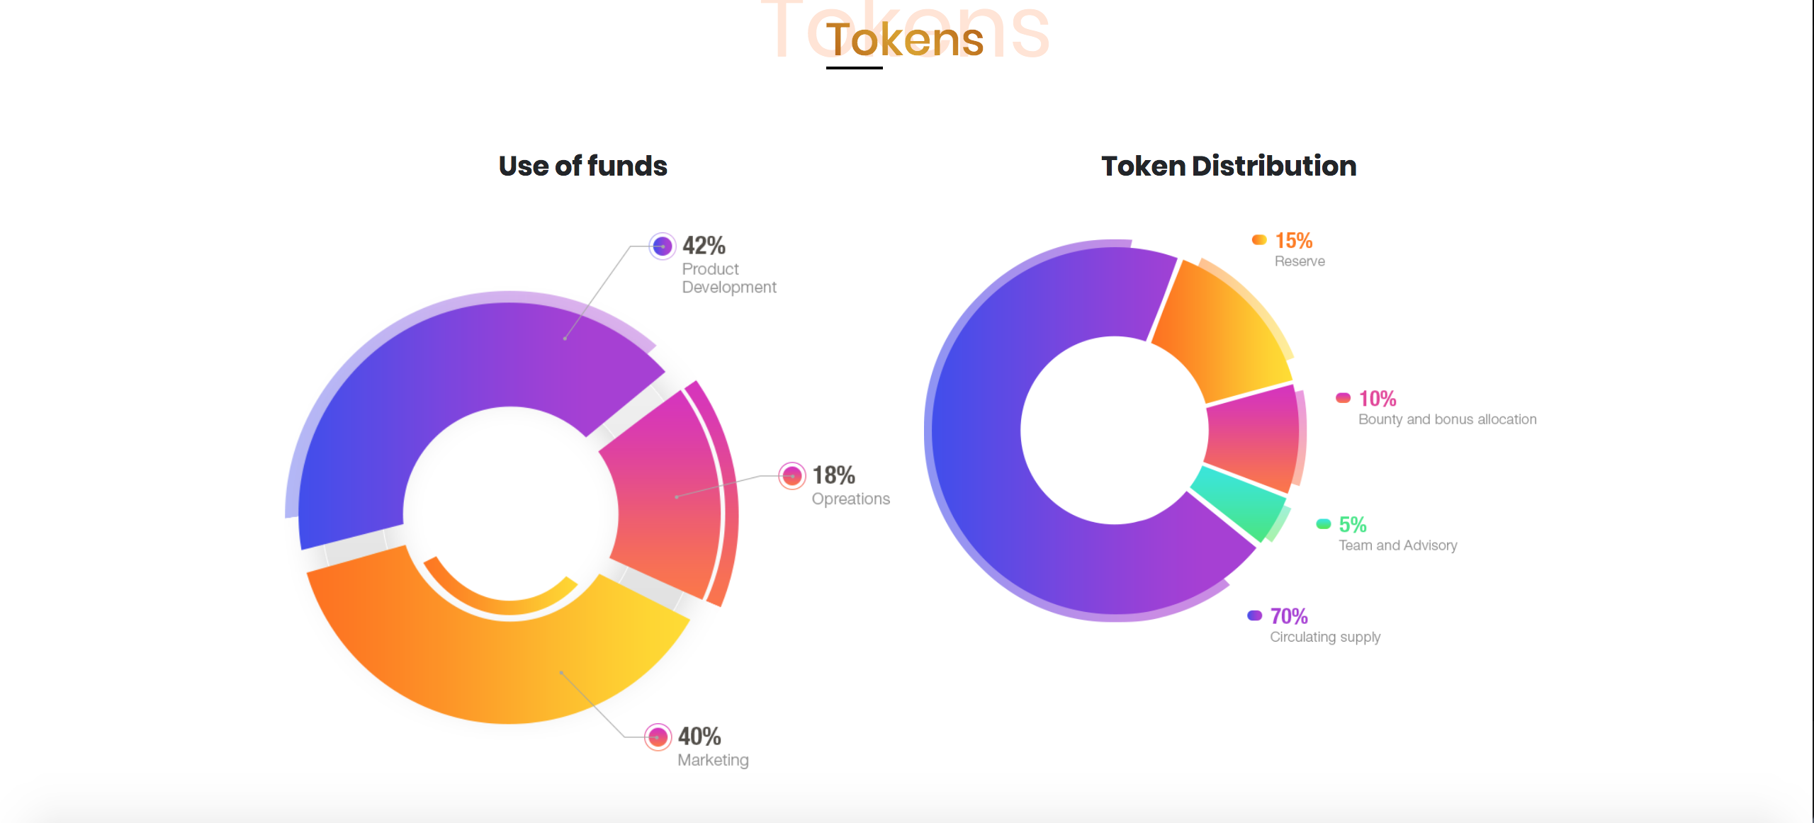Click the Use of funds title
This screenshot has height=823, width=1814.
[x=582, y=166]
